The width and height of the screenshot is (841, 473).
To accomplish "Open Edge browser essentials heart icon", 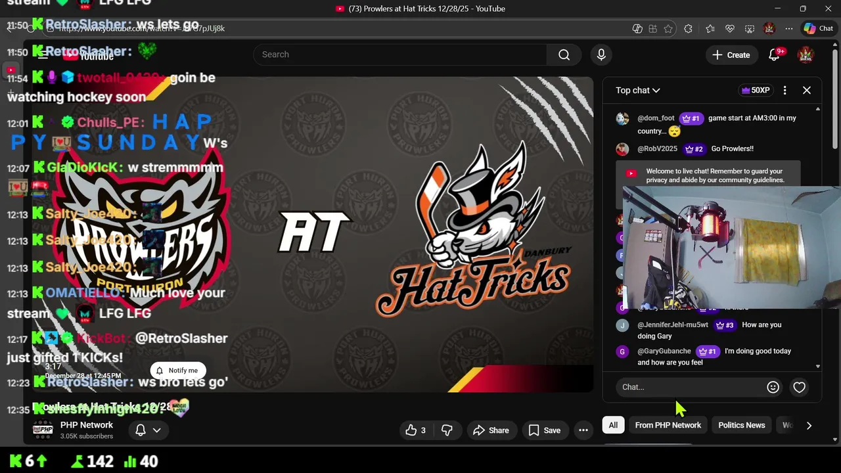I will 730,28.
